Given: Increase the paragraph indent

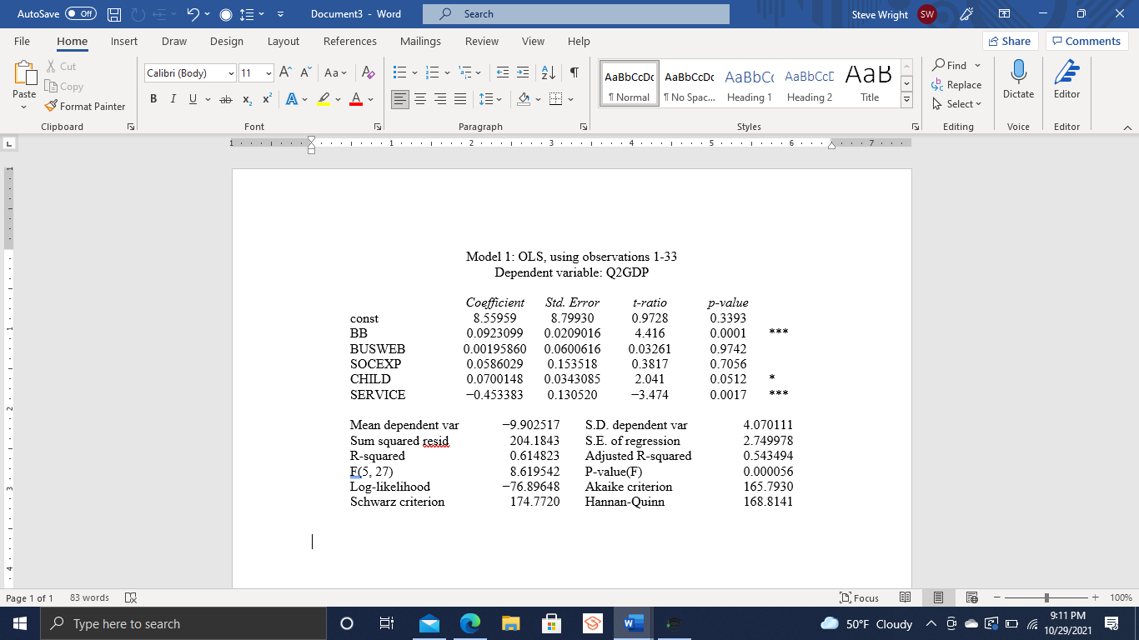Looking at the screenshot, I should [523, 73].
